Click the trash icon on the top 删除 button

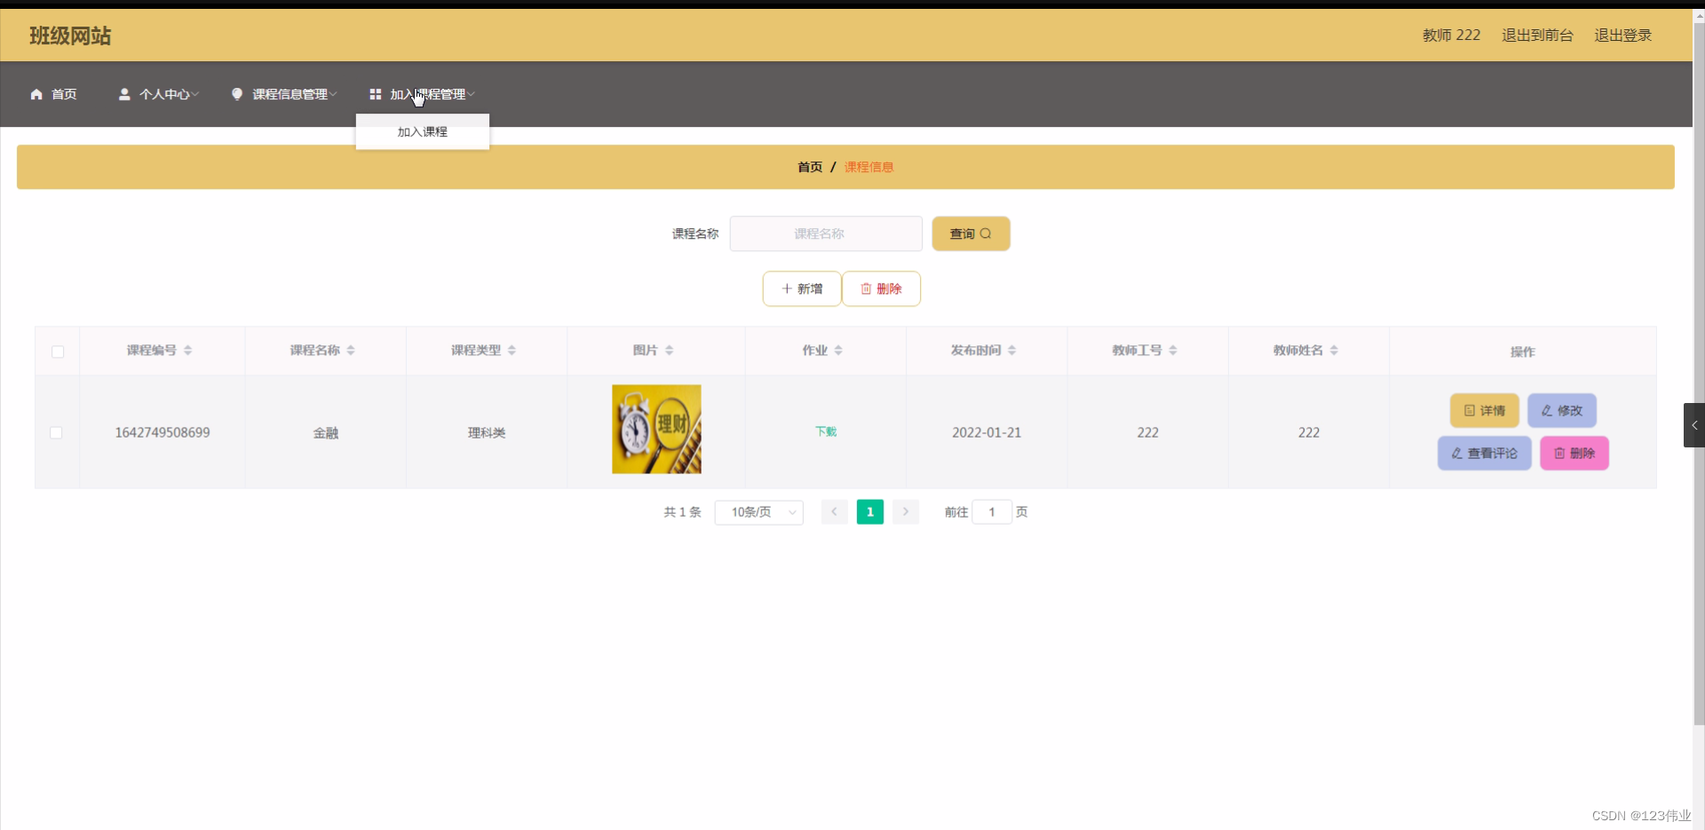tap(866, 289)
